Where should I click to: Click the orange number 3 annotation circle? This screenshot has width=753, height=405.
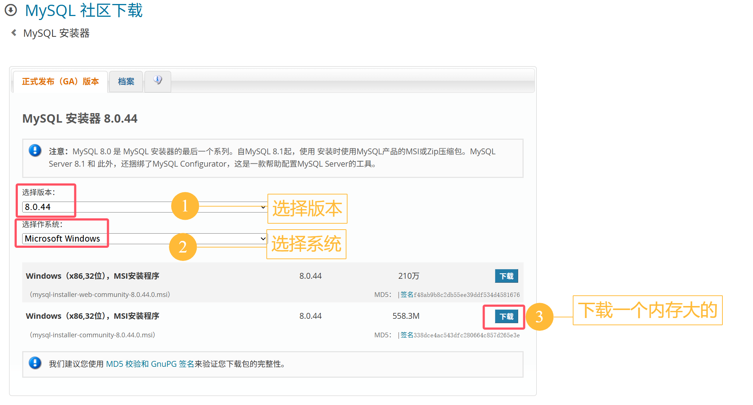(x=539, y=317)
